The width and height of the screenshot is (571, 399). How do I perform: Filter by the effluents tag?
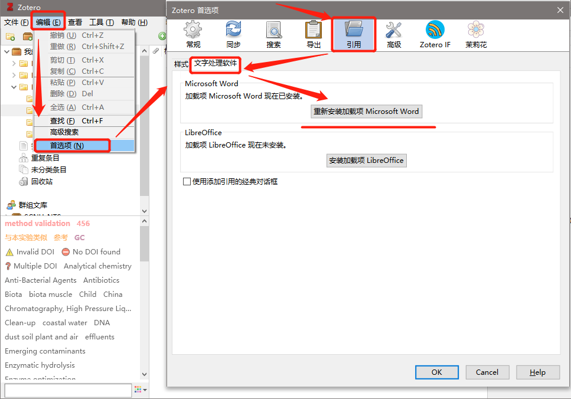tap(99, 337)
